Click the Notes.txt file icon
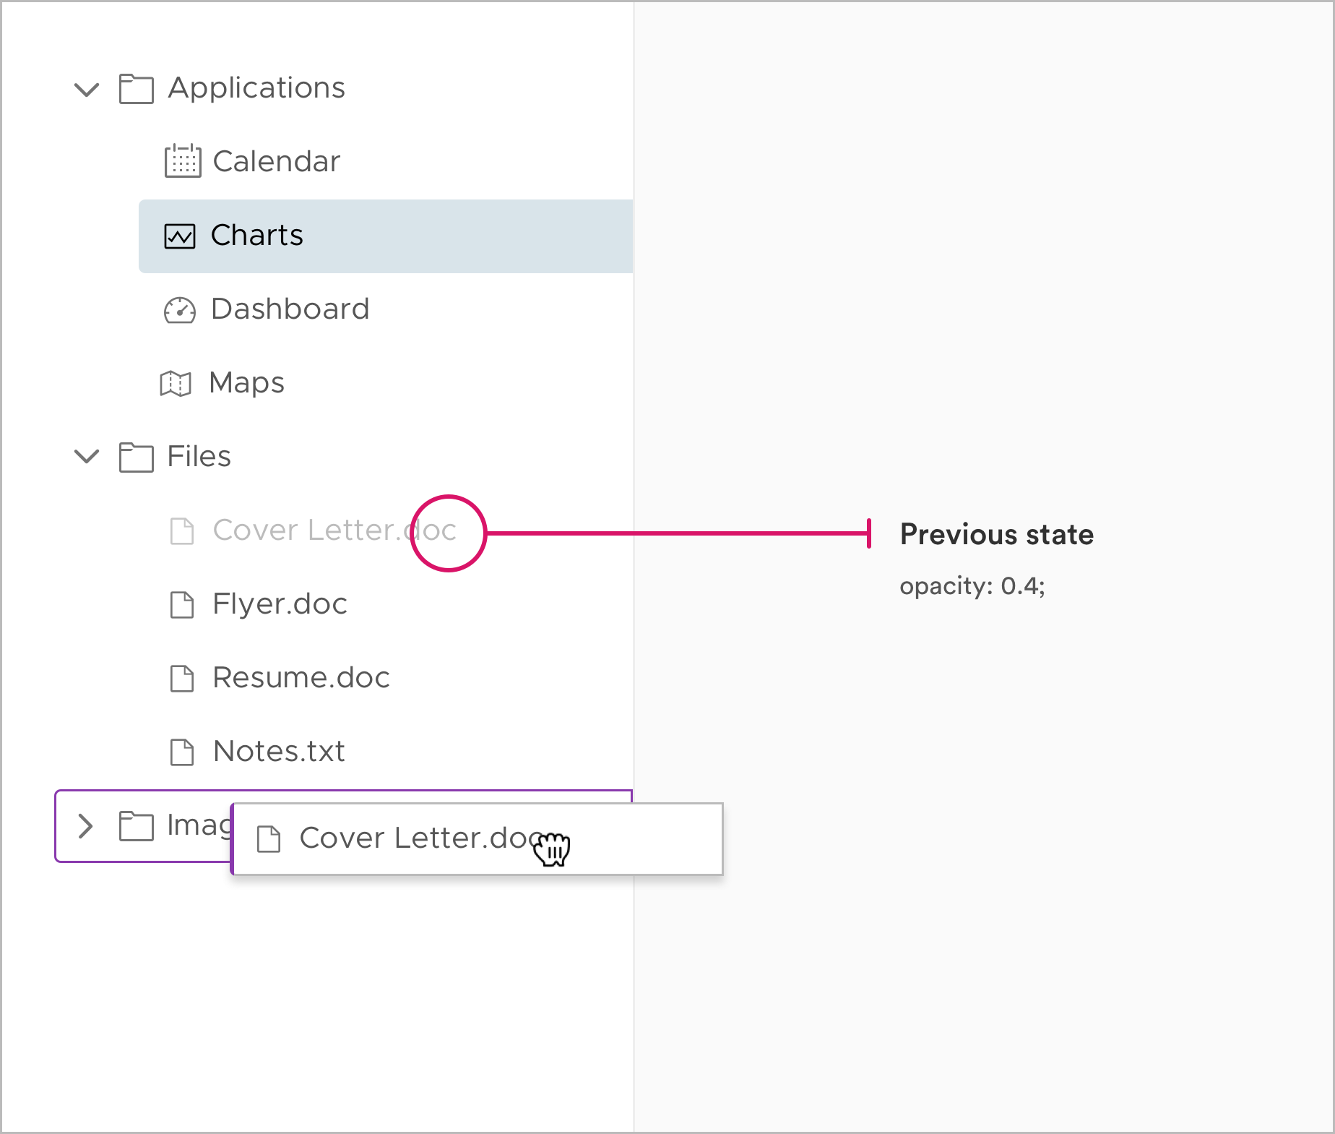Viewport: 1335px width, 1134px height. coord(182,752)
